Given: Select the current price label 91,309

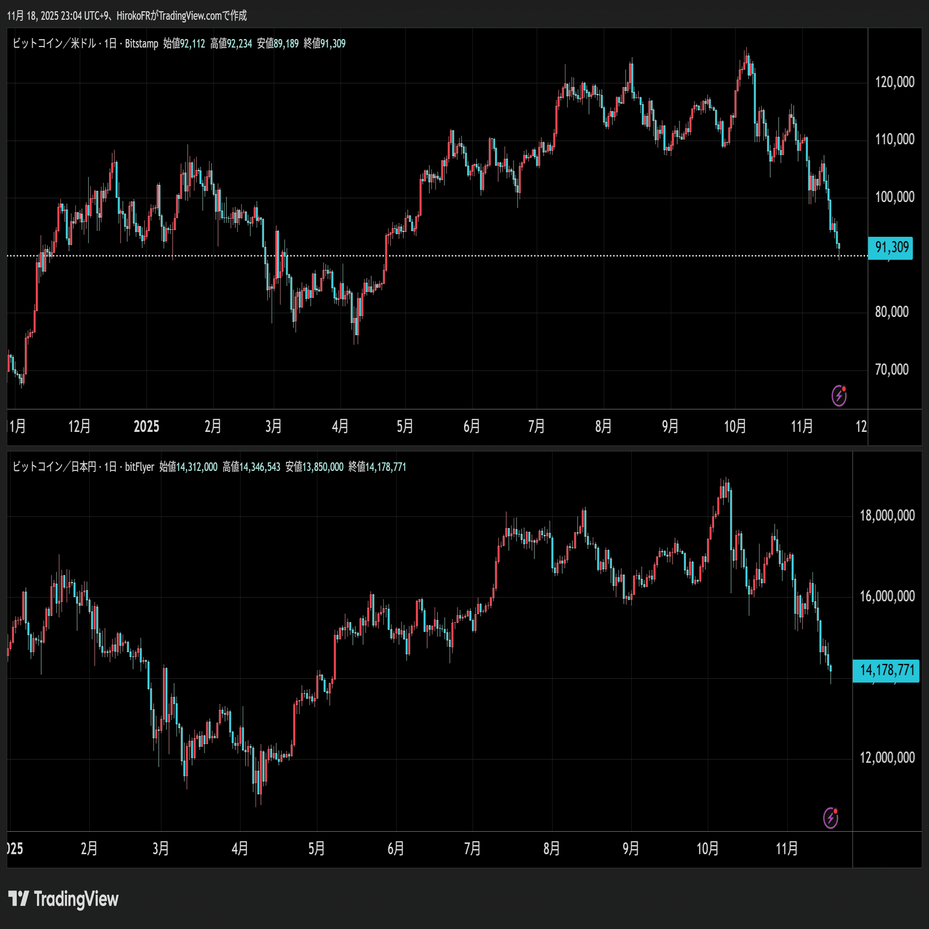Looking at the screenshot, I should [x=891, y=247].
